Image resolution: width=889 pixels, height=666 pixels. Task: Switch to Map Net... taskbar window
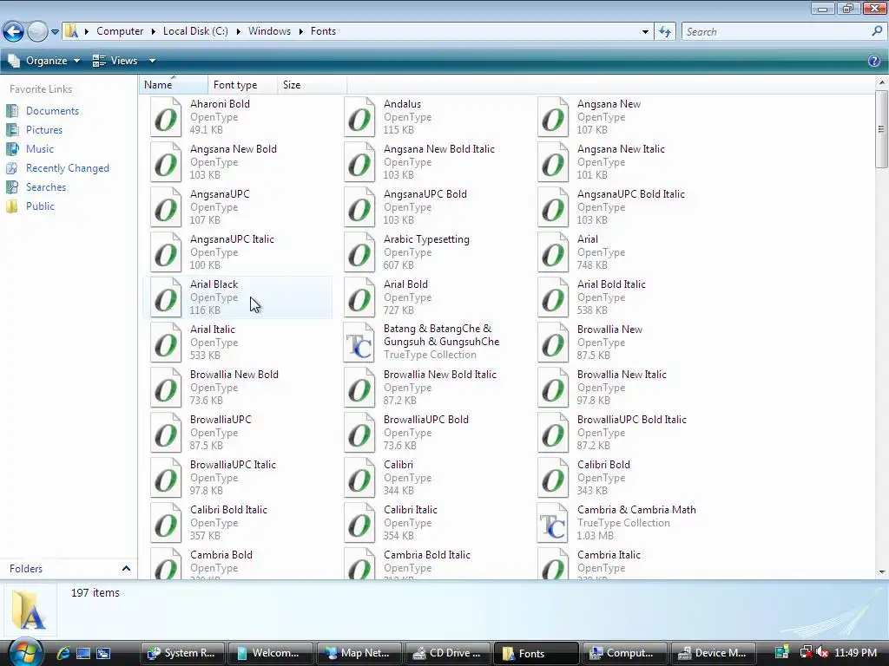point(359,653)
